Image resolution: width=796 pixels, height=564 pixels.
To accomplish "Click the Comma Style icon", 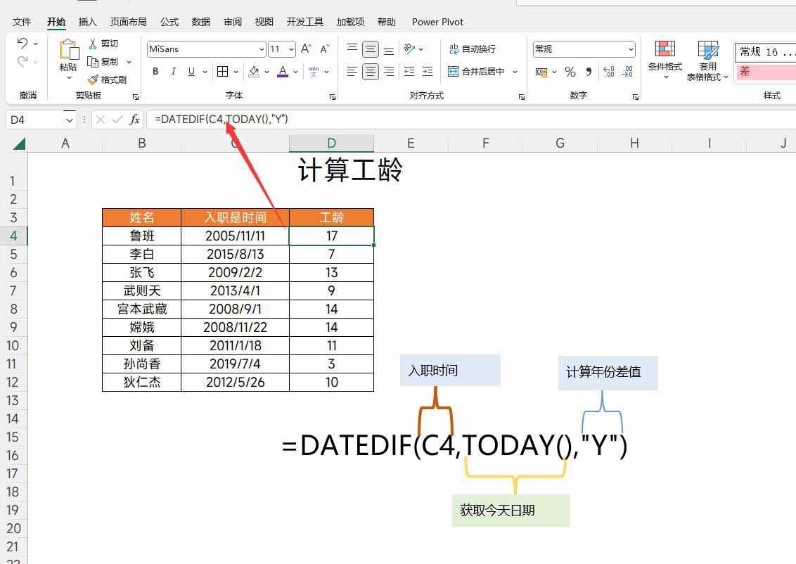I will (588, 72).
